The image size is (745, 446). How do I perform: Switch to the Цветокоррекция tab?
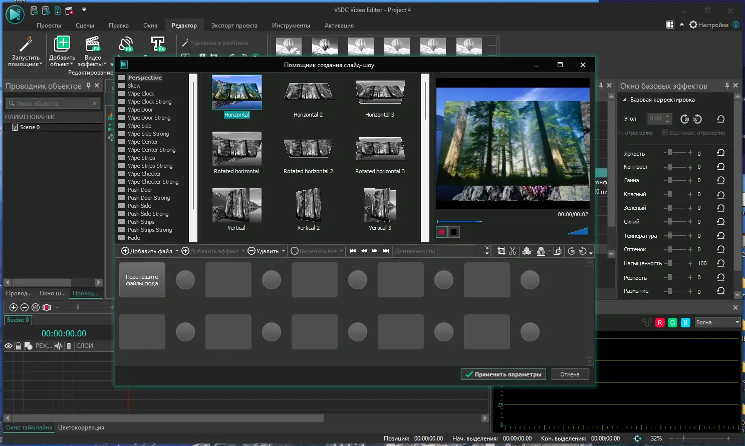click(x=81, y=427)
